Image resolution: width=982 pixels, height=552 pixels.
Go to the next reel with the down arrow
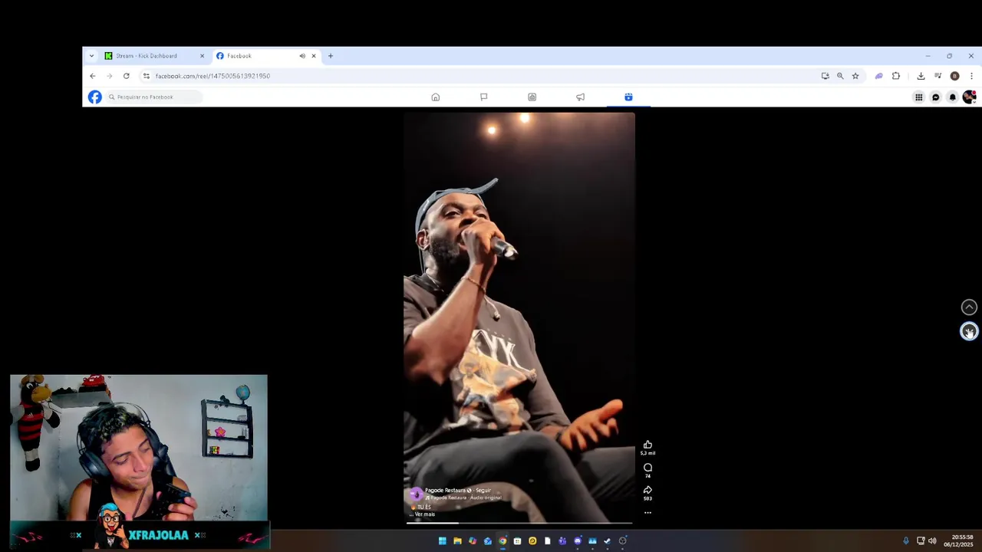[x=969, y=331]
